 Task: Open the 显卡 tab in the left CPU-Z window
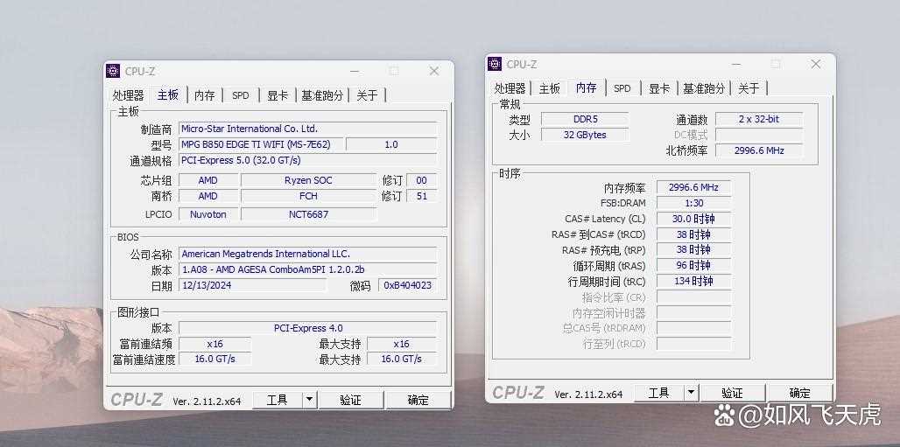pyautogui.click(x=278, y=95)
